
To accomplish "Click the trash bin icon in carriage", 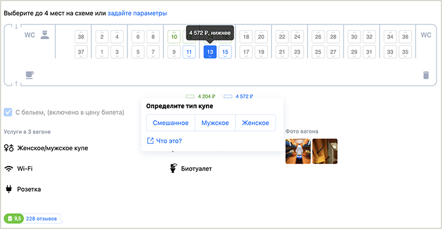I will tap(426, 75).
